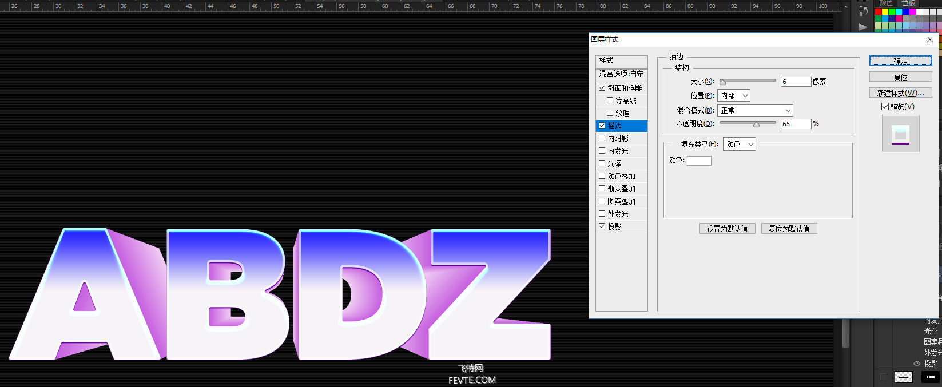The width and height of the screenshot is (942, 387).
Task: Open the 混合模式 dropdown set to 正常
Action: click(x=755, y=110)
